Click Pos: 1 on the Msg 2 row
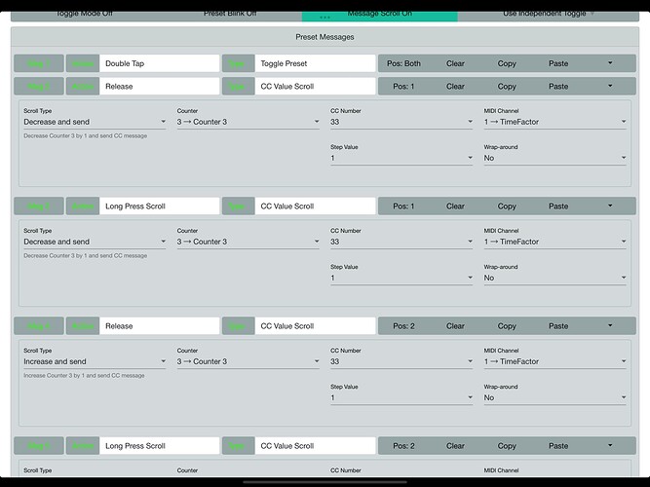This screenshot has width=650, height=487. (x=403, y=87)
